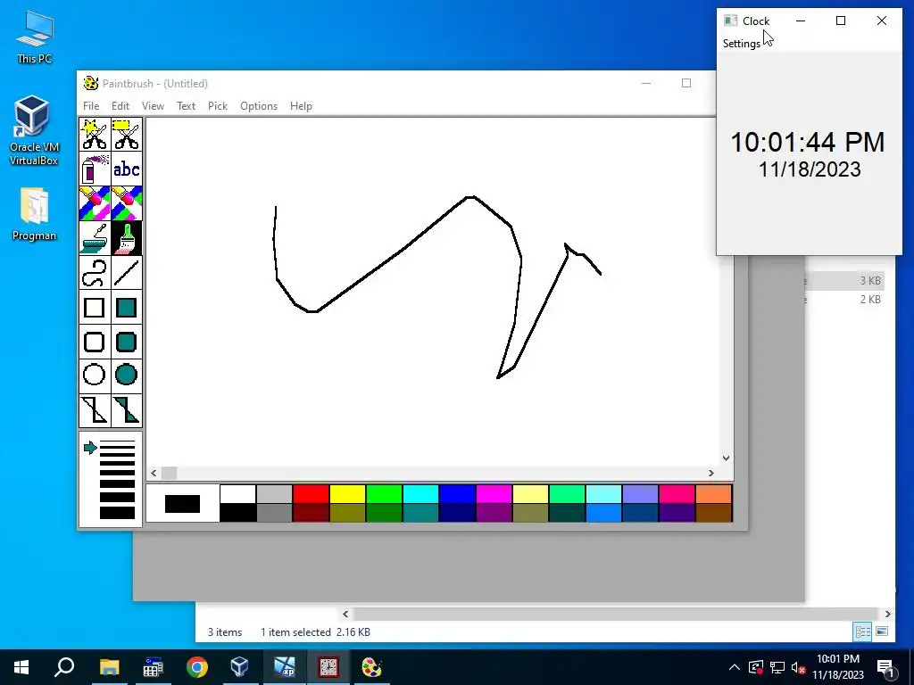This screenshot has width=914, height=685.
Task: Open the Help menu in Paintbrush
Action: (301, 106)
